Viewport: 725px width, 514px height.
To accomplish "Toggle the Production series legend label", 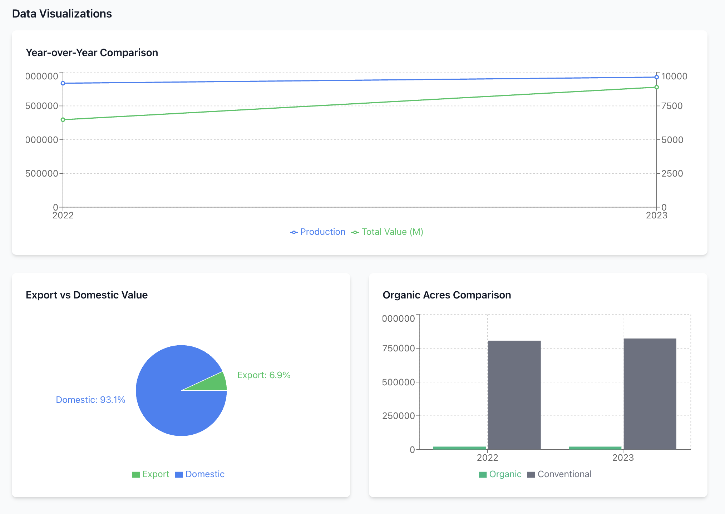I will tap(322, 232).
